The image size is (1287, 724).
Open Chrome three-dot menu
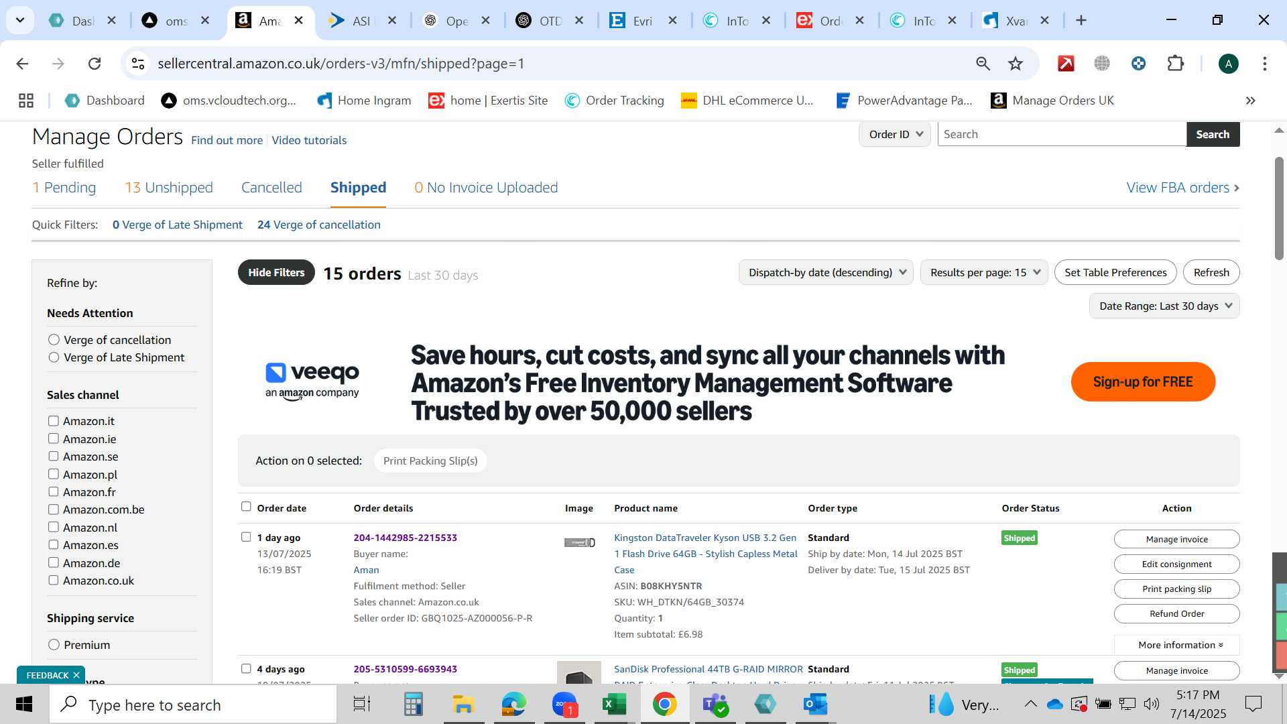click(1265, 64)
